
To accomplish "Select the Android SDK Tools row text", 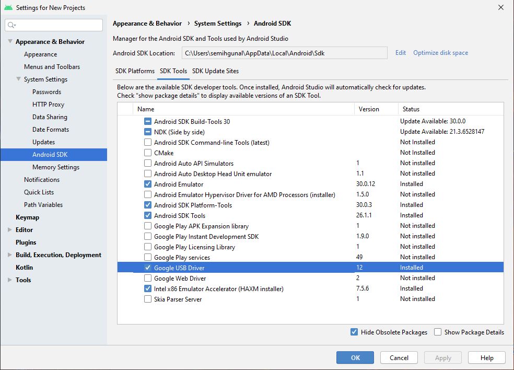I will [x=180, y=215].
